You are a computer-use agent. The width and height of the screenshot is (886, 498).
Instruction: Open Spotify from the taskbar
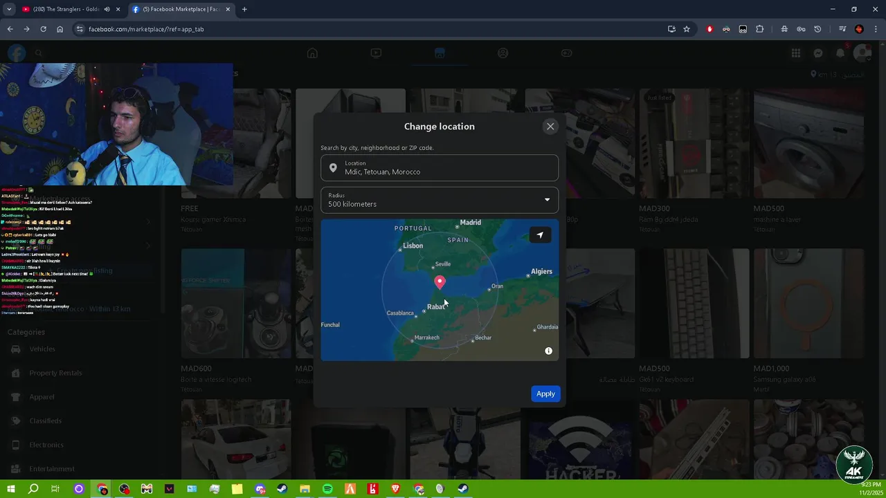[327, 489]
